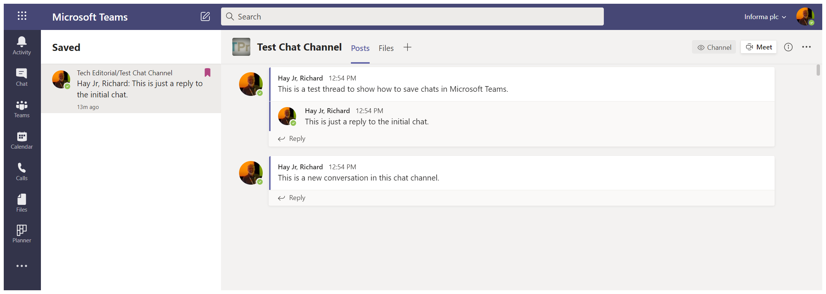The height and width of the screenshot is (294, 826).
Task: Go to the Teams sidebar icon
Action: (22, 109)
